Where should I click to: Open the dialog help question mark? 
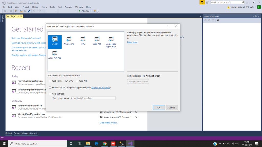tap(168, 26)
